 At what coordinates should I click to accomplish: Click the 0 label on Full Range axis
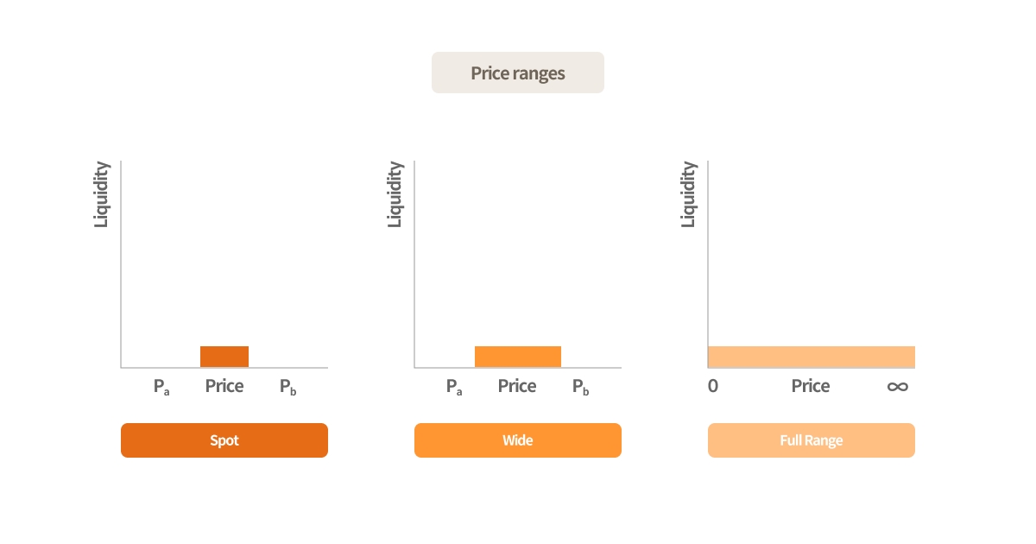pos(713,387)
